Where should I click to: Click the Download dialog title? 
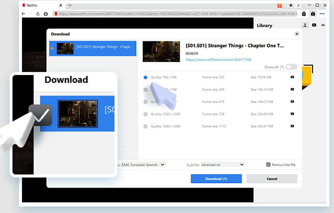coord(60,34)
